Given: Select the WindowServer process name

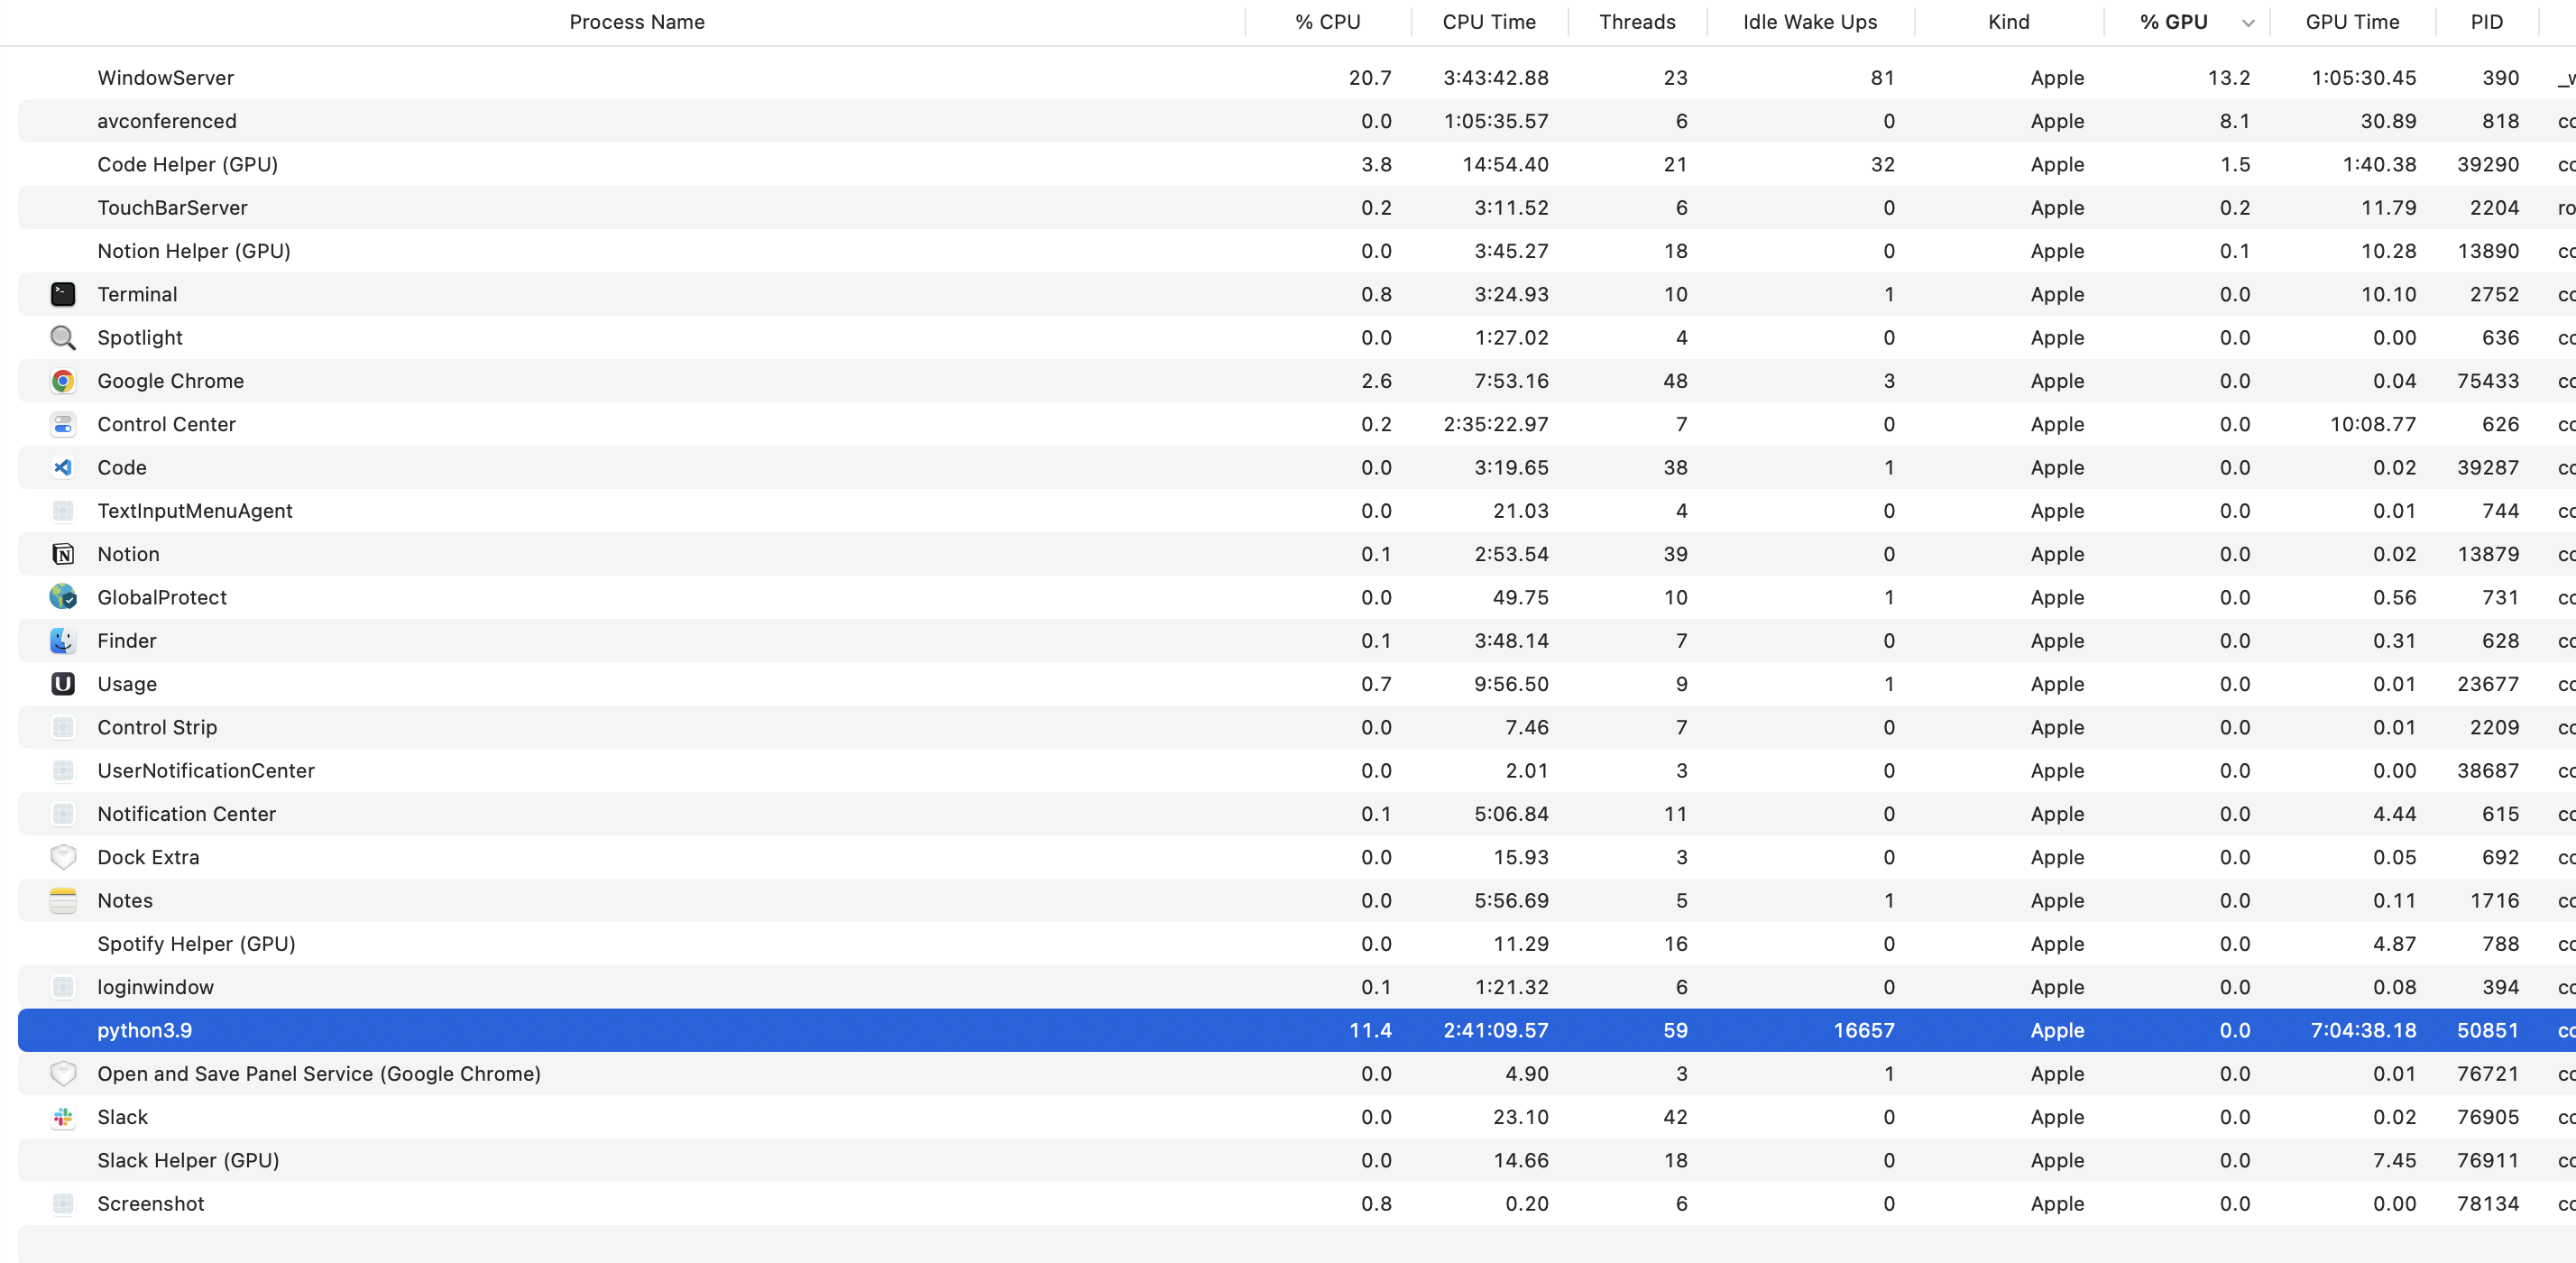Looking at the screenshot, I should 166,78.
